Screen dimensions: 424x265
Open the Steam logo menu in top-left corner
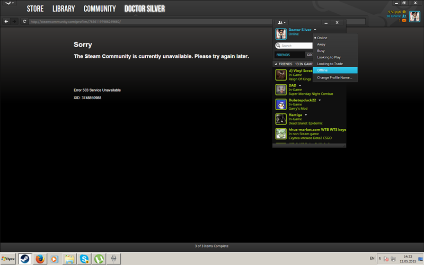(x=10, y=3)
